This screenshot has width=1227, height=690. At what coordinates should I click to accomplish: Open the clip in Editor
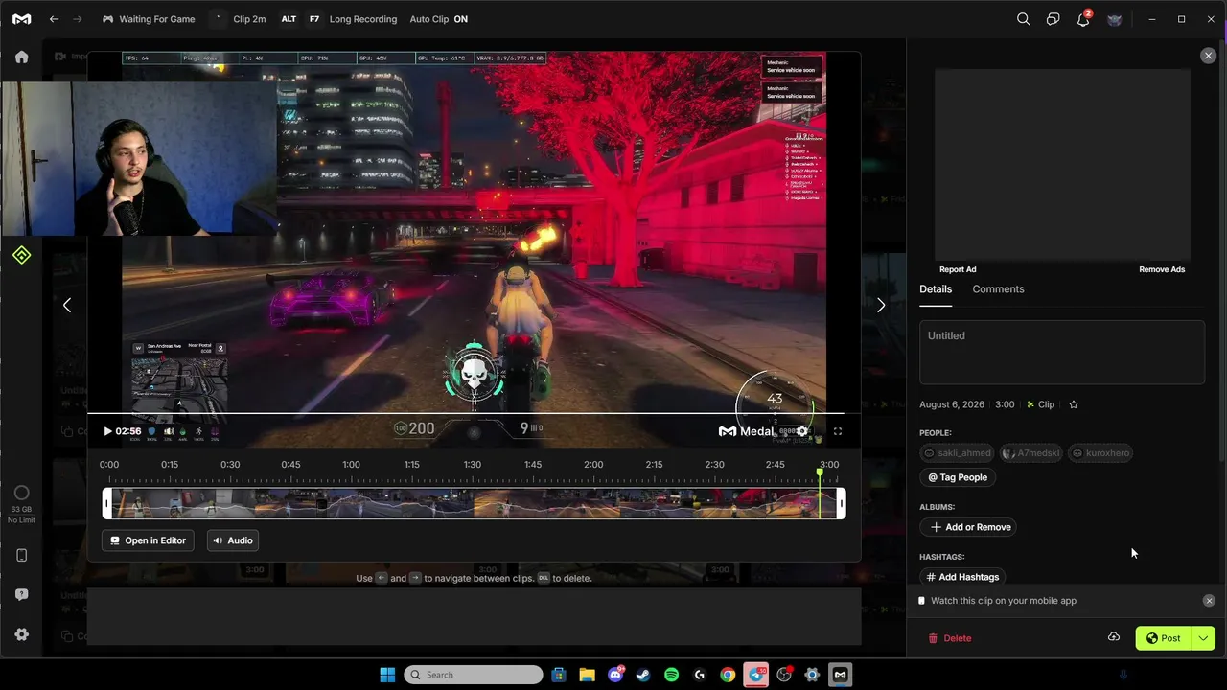pos(148,540)
